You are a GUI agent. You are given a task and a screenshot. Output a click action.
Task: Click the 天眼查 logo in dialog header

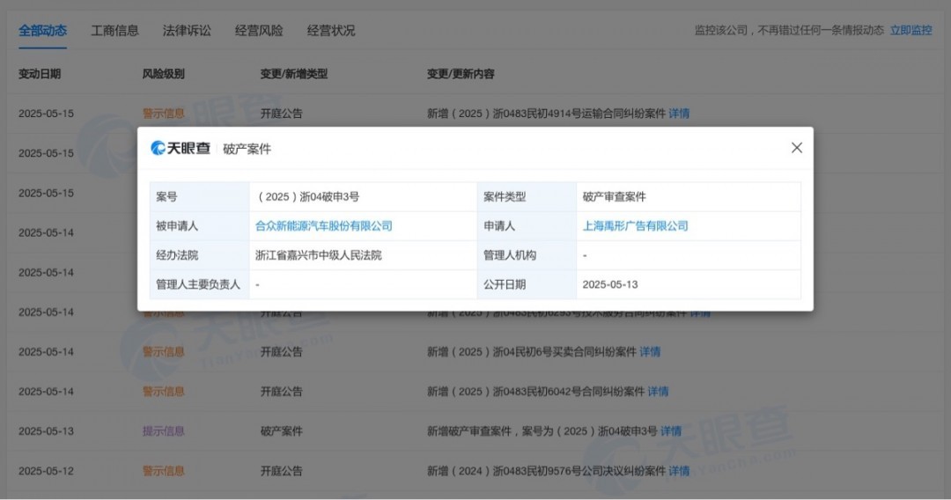181,149
